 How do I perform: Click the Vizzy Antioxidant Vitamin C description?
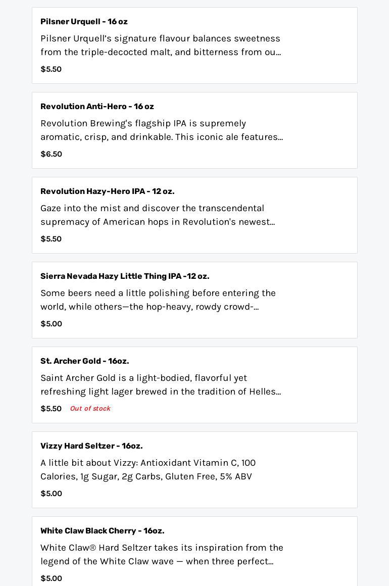pyautogui.click(x=148, y=470)
